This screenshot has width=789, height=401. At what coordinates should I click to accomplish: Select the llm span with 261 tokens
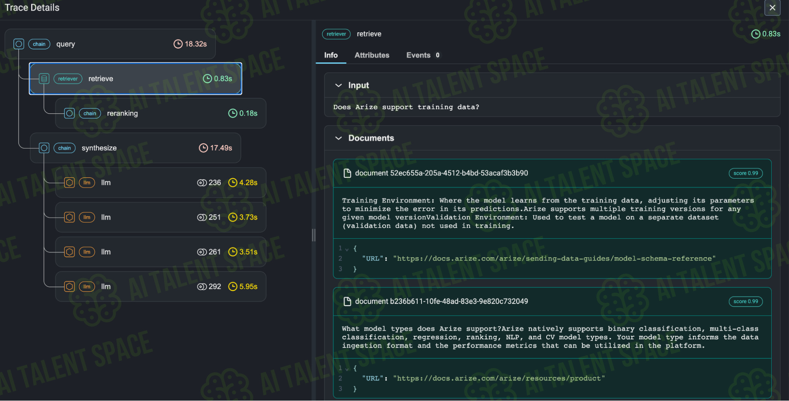click(x=161, y=252)
